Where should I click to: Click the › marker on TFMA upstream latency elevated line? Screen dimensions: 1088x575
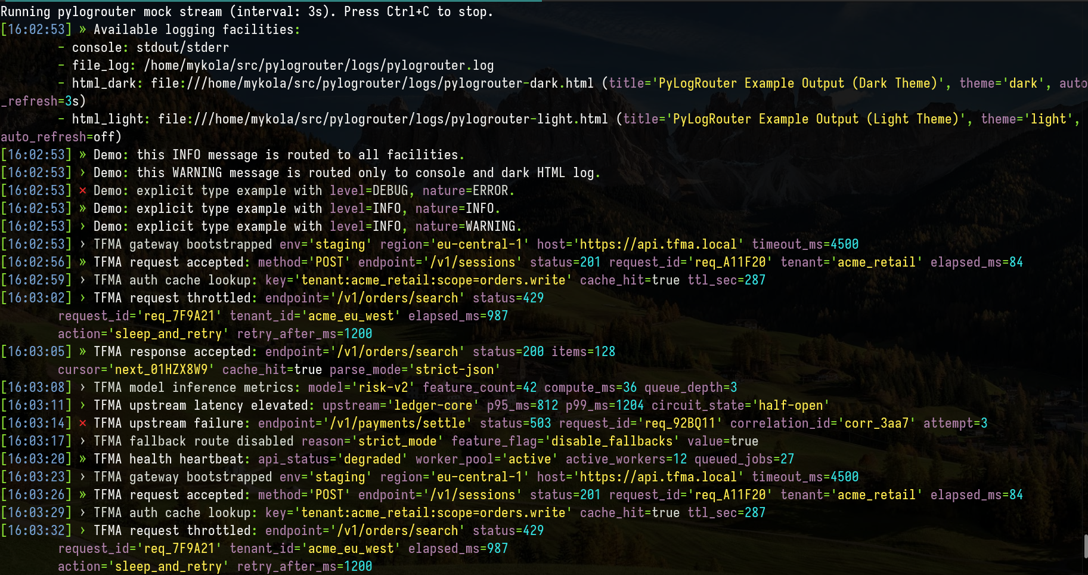click(x=83, y=405)
